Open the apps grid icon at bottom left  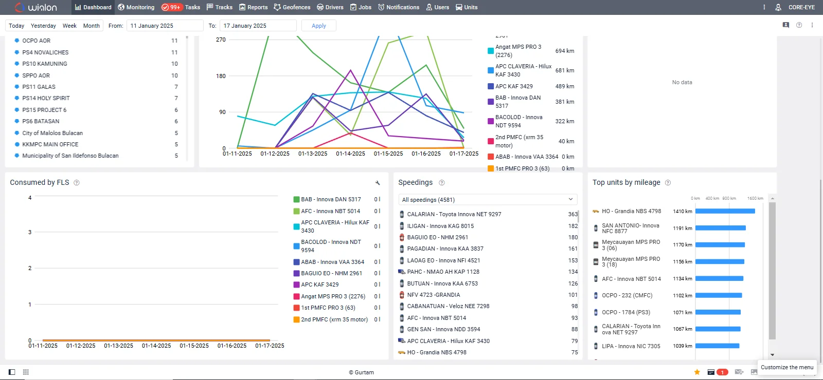[x=26, y=372]
